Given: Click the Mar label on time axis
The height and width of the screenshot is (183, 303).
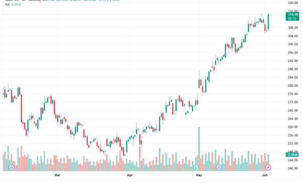Looking at the screenshot, I should click(57, 175).
